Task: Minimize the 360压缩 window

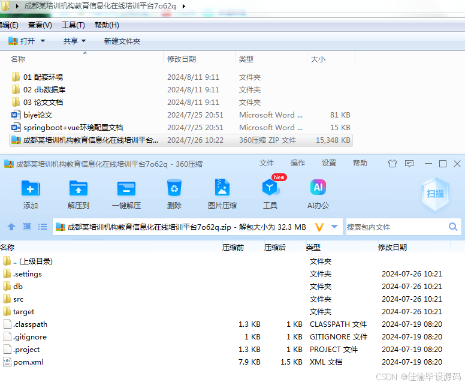Action: pos(428,164)
